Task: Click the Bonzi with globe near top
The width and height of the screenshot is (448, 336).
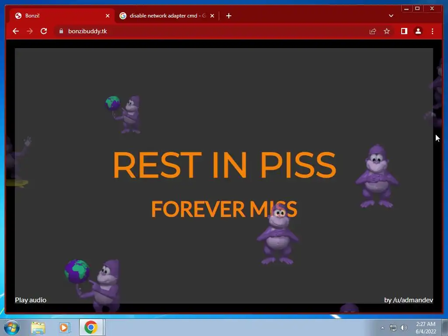Action: pos(123,115)
